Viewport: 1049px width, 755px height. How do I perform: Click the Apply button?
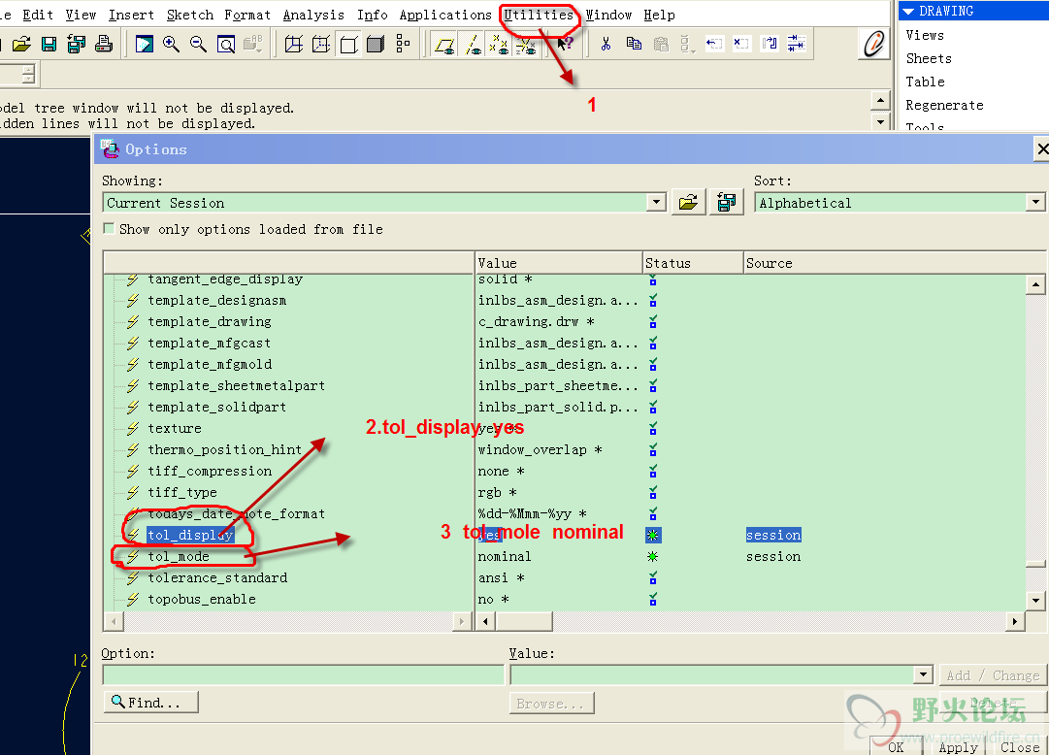pos(958,746)
